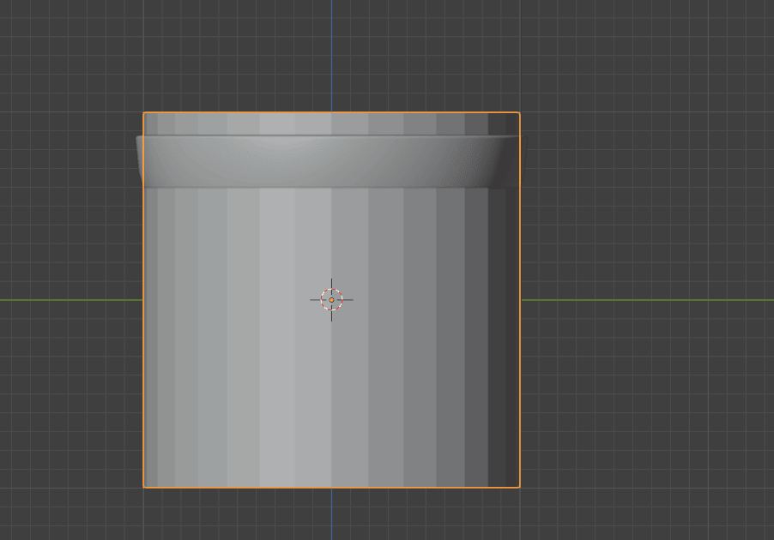Click the darkest face on the cylinder's right side
Image resolution: width=774 pixels, height=540 pixels.
504,343
